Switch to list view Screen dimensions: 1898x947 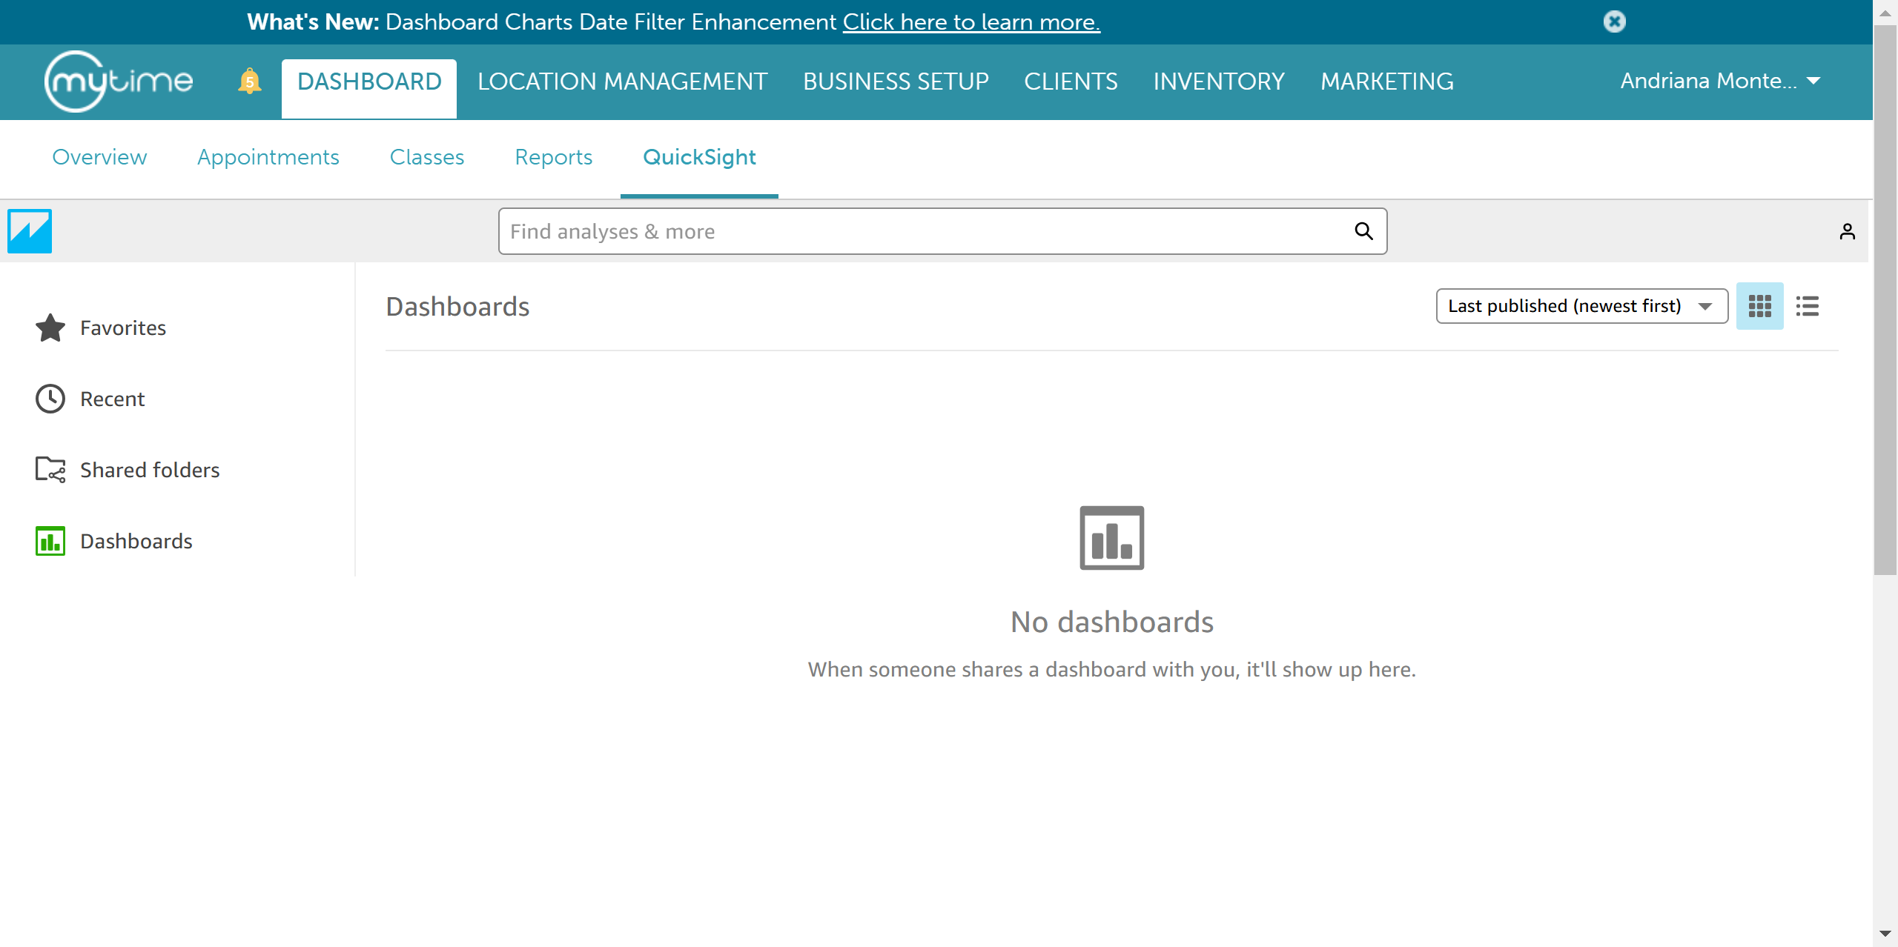pos(1807,306)
